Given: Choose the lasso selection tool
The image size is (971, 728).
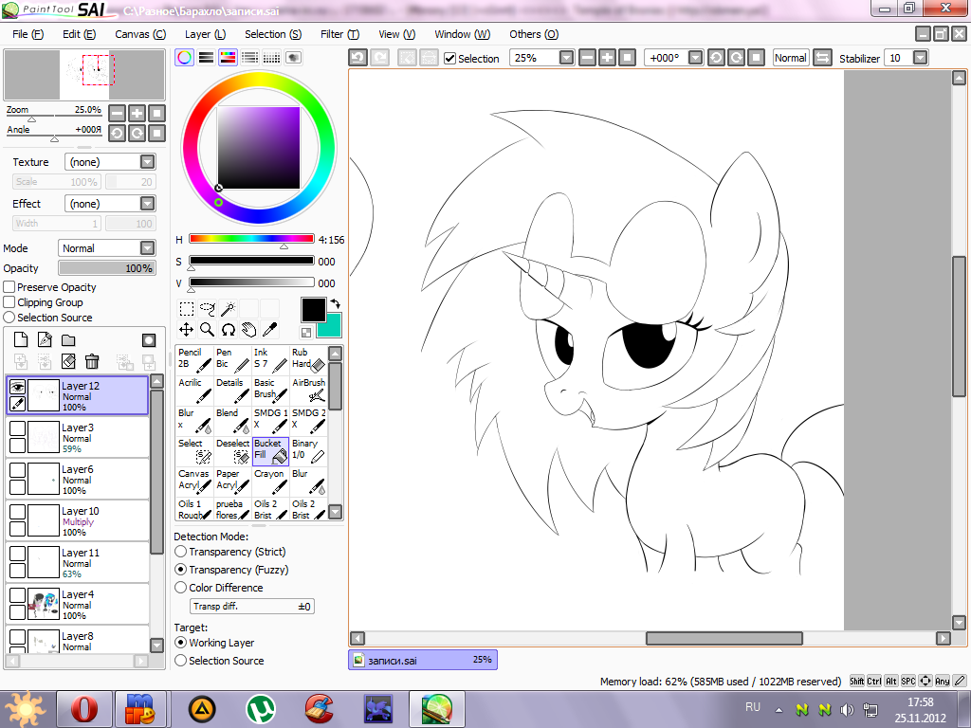Looking at the screenshot, I should [208, 308].
